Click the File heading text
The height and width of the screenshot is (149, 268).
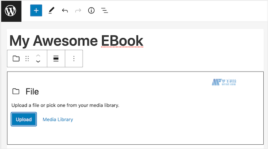(x=32, y=92)
